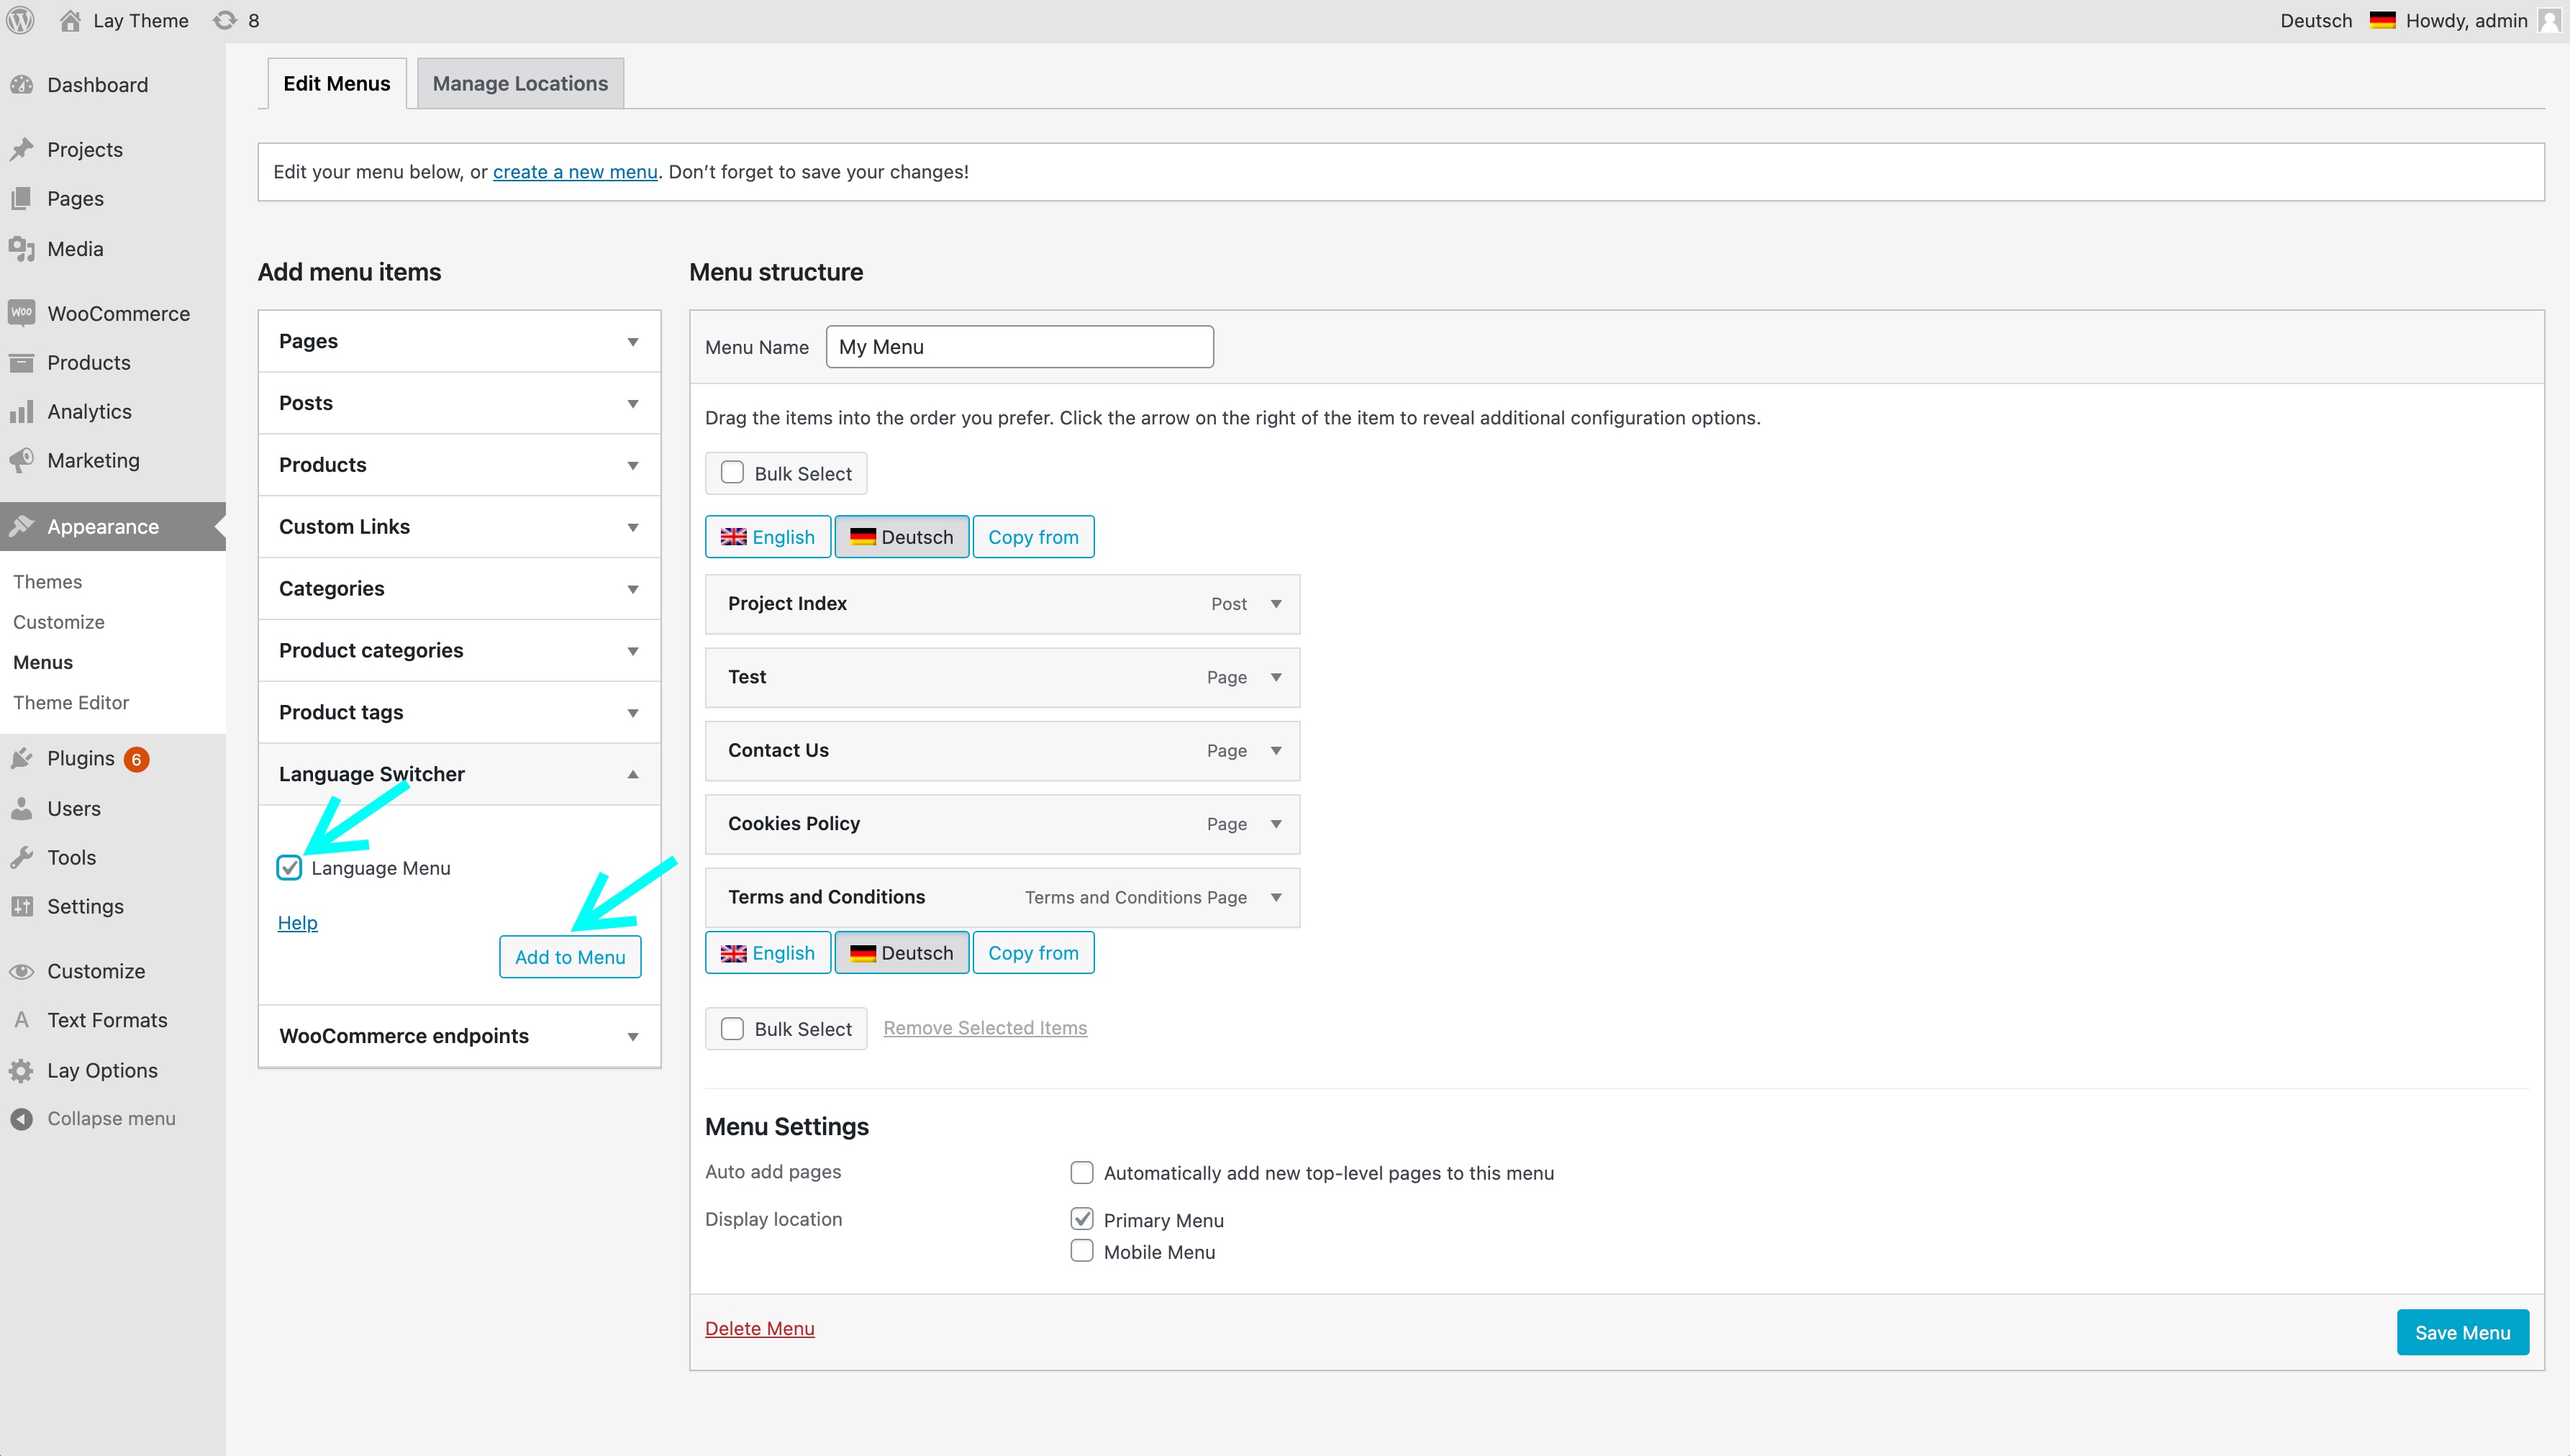Viewport: 2570px width, 1456px height.
Task: Uncheck the Language Menu checkbox
Action: (x=289, y=867)
